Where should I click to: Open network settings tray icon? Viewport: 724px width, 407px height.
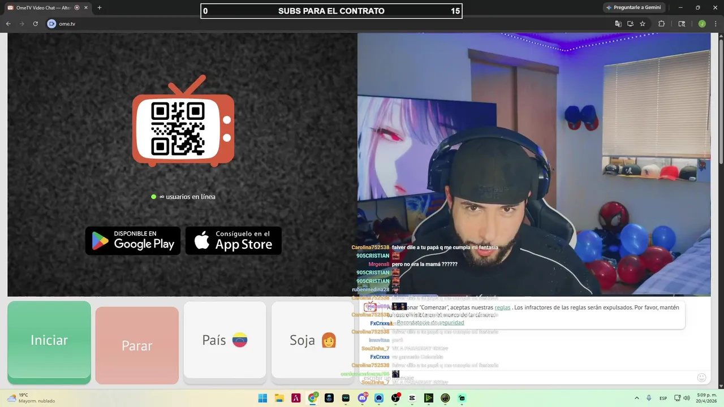(678, 398)
